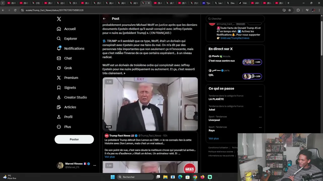Image resolution: width=323 pixels, height=181 pixels.
Task: Open Politique relative aux cookies link
Action: point(221,152)
